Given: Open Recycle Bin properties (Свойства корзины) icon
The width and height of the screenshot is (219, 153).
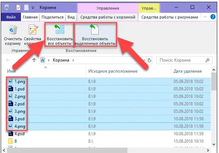Looking at the screenshot, I should tap(33, 30).
